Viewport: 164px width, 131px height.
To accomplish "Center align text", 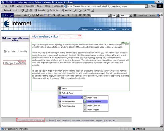I will [x=85, y=15].
